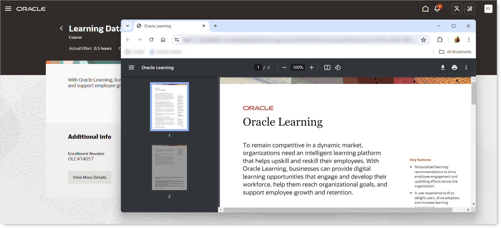This screenshot has width=501, height=228.
Task: Click the crossed-person icon in Oracle header
Action: [x=457, y=9]
